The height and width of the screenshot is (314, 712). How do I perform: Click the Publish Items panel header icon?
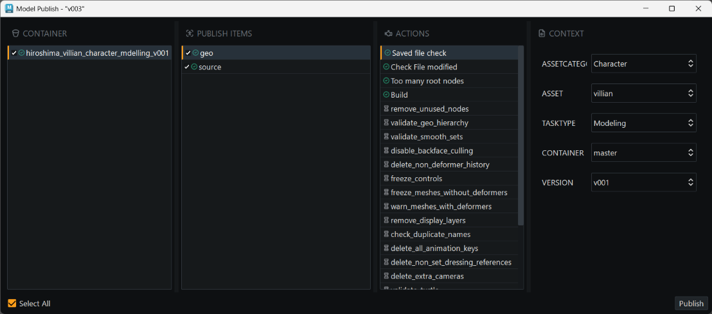tap(190, 33)
